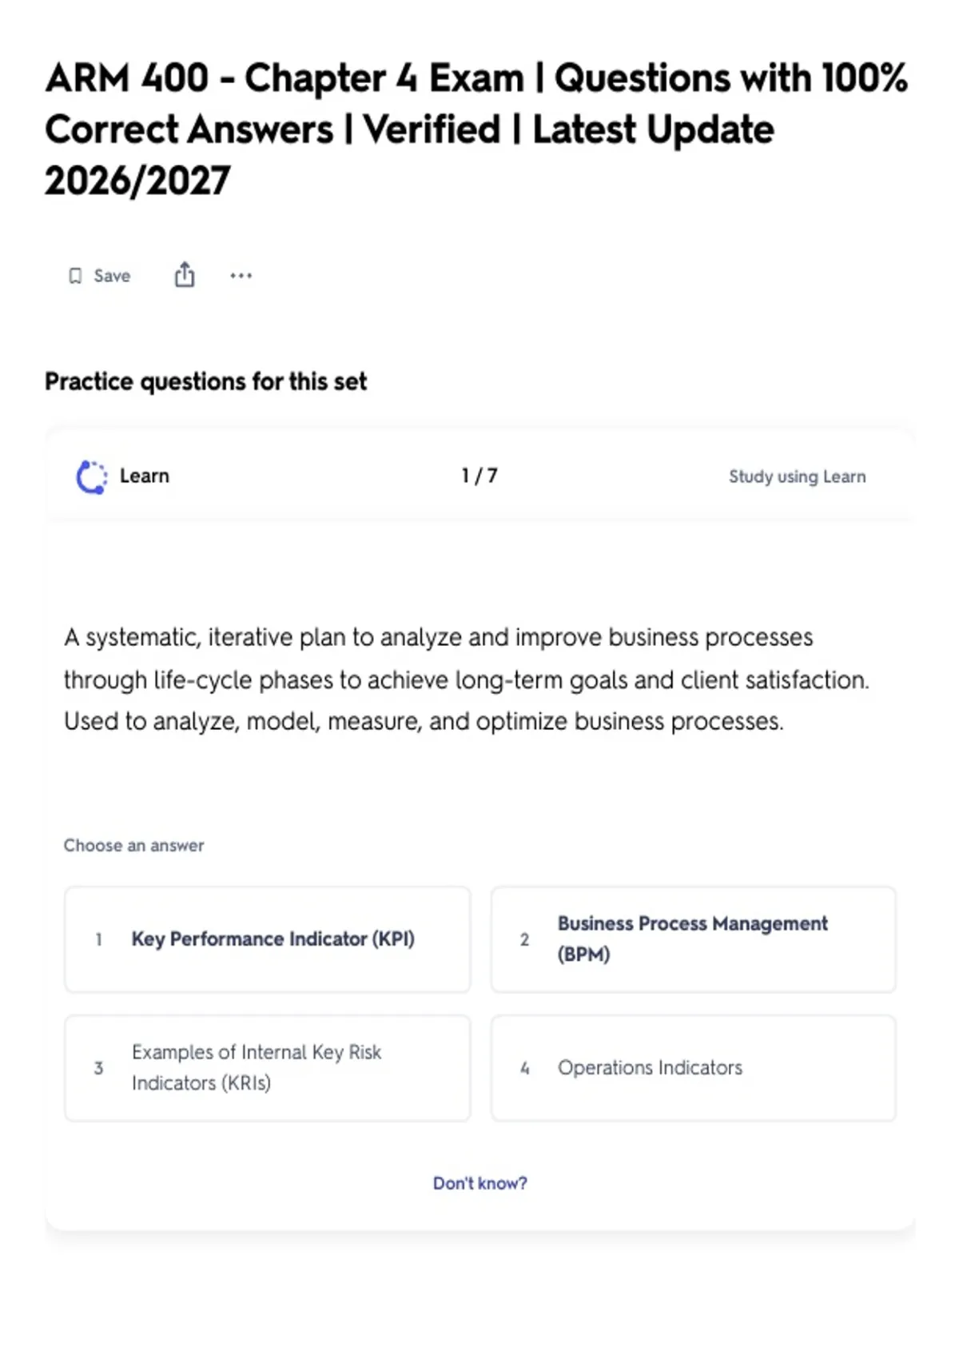
Task: Open the three-dot more options menu
Action: coord(241,276)
